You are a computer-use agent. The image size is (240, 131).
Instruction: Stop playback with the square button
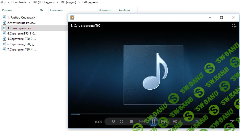131,122
